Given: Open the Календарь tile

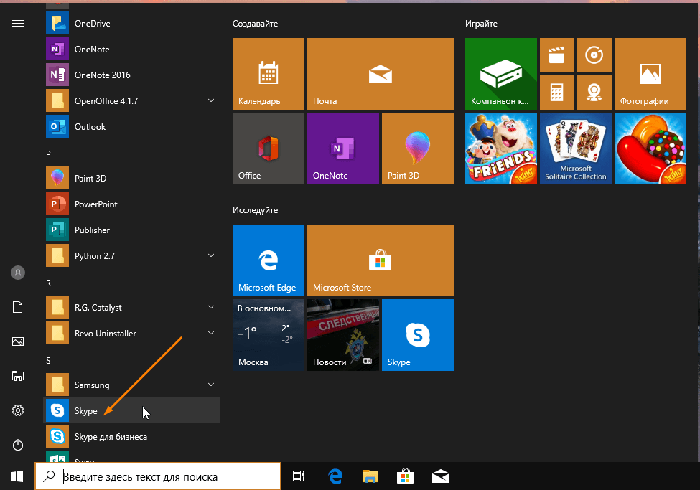Looking at the screenshot, I should [x=269, y=74].
